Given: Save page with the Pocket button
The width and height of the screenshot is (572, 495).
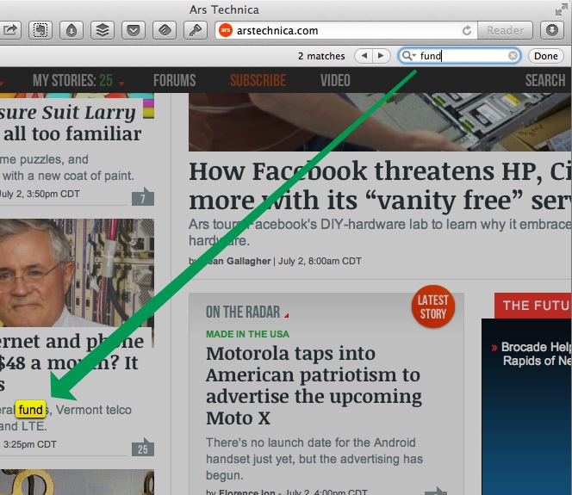Looking at the screenshot, I should point(134,30).
